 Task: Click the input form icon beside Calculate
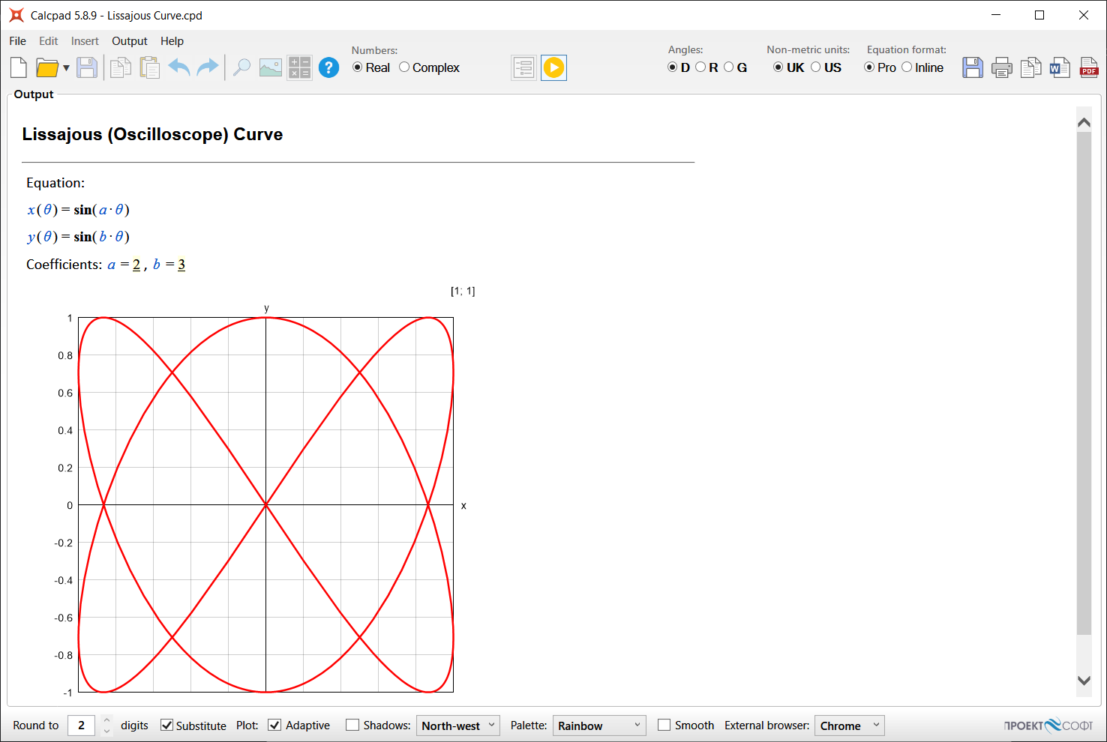(523, 68)
